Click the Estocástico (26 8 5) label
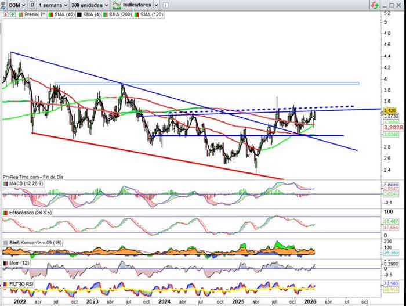Screen dimensions: 406x306 pos(28,213)
